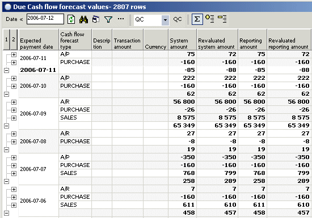Collapse the 2006-07-11 group
The height and width of the screenshot is (218, 312).
tap(7, 70)
